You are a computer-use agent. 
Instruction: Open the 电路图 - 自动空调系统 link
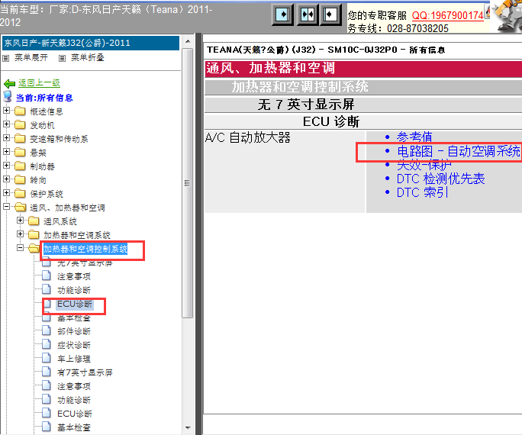point(458,151)
